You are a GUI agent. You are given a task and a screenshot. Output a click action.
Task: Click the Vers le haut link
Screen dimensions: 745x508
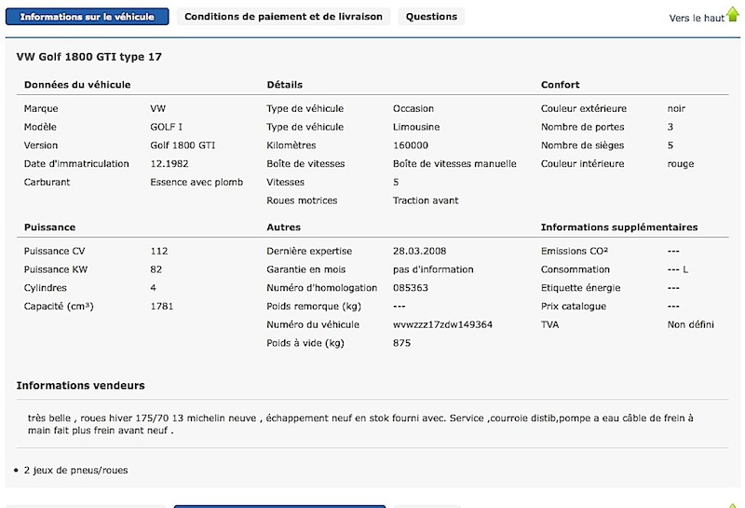coord(697,18)
